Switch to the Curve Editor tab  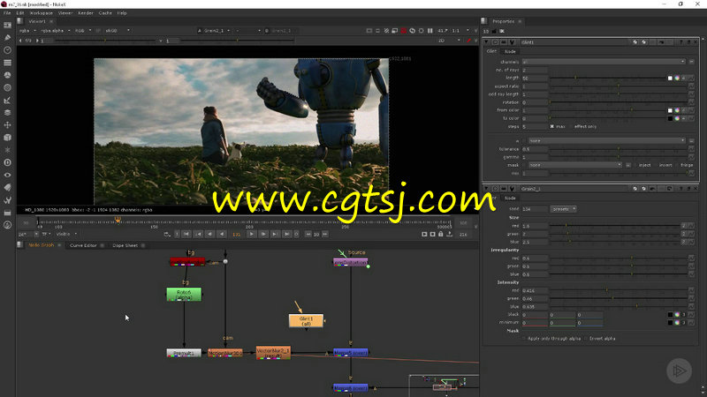point(83,245)
